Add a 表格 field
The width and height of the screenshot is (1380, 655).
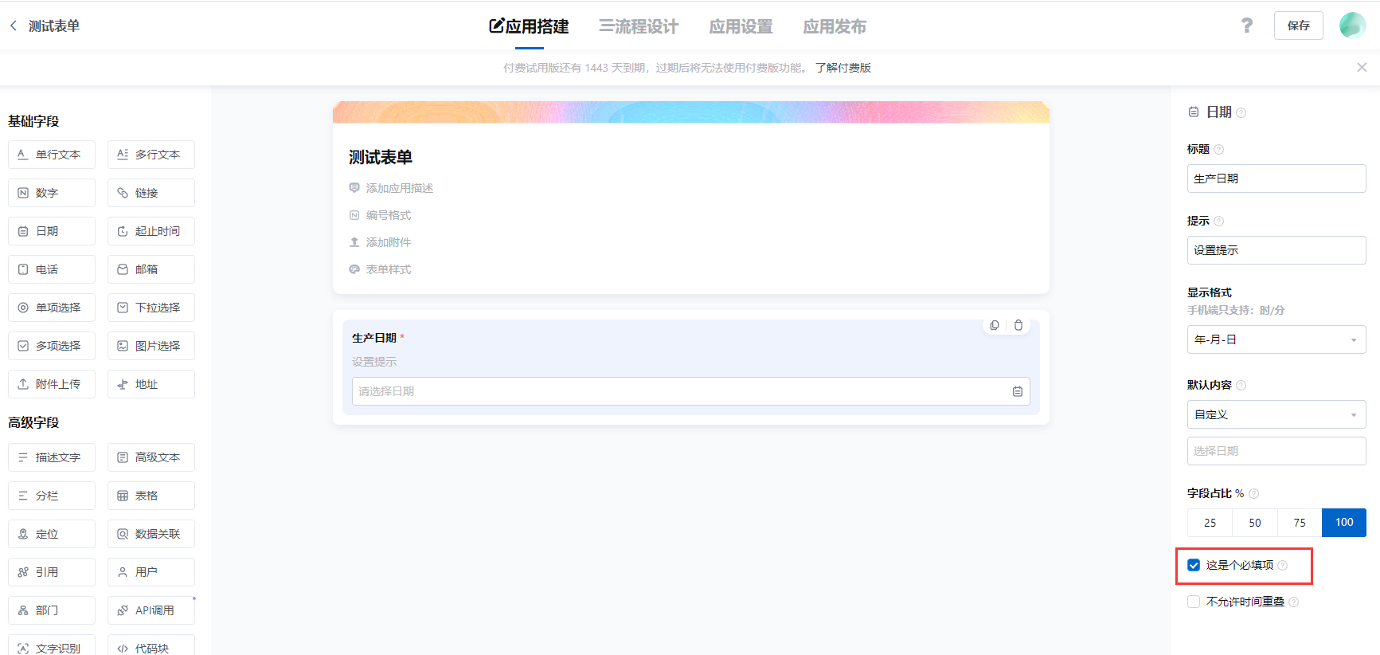pyautogui.click(x=151, y=496)
